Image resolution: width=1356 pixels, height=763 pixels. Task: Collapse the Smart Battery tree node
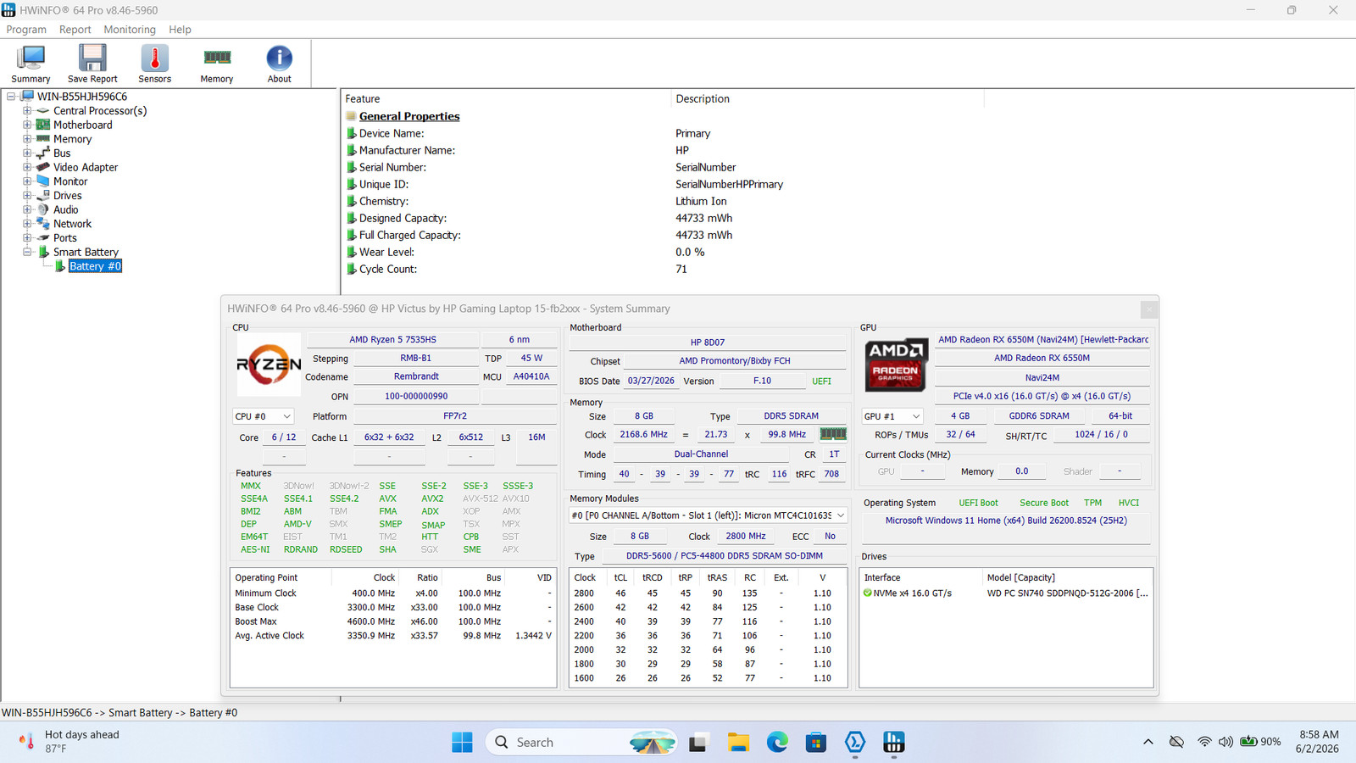coord(27,252)
